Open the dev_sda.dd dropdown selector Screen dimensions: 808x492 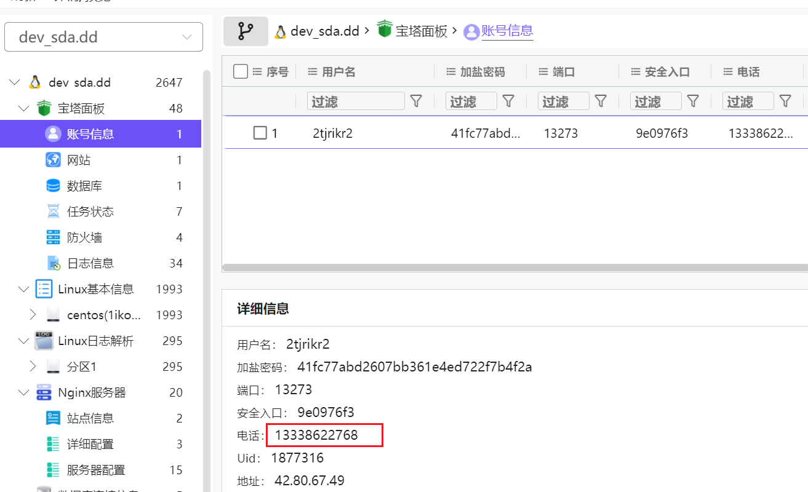point(103,37)
